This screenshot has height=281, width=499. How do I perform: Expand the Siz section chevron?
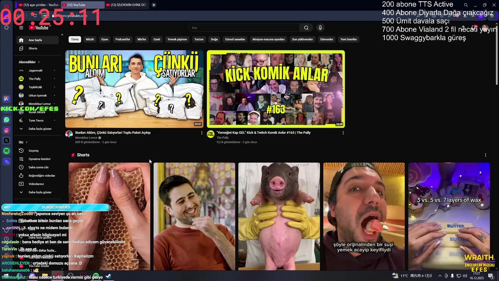pos(27,142)
